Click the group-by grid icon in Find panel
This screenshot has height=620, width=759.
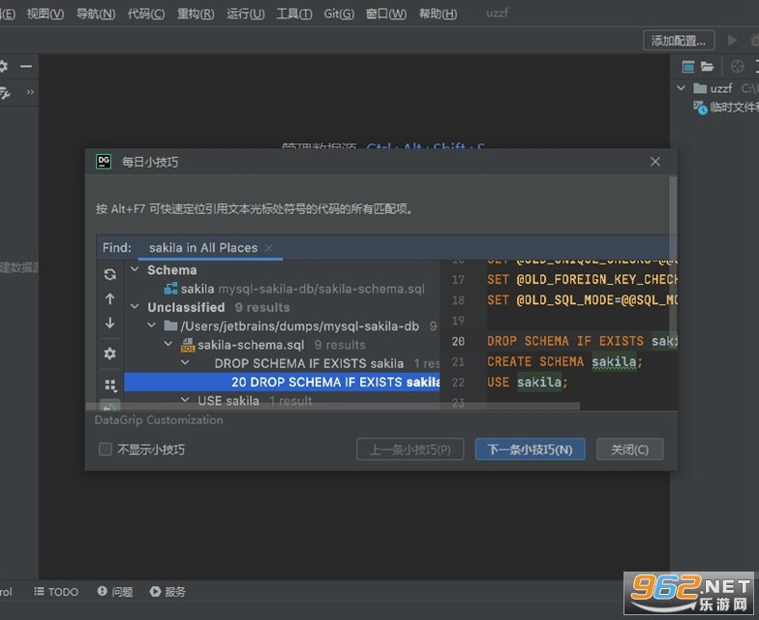pyautogui.click(x=110, y=386)
